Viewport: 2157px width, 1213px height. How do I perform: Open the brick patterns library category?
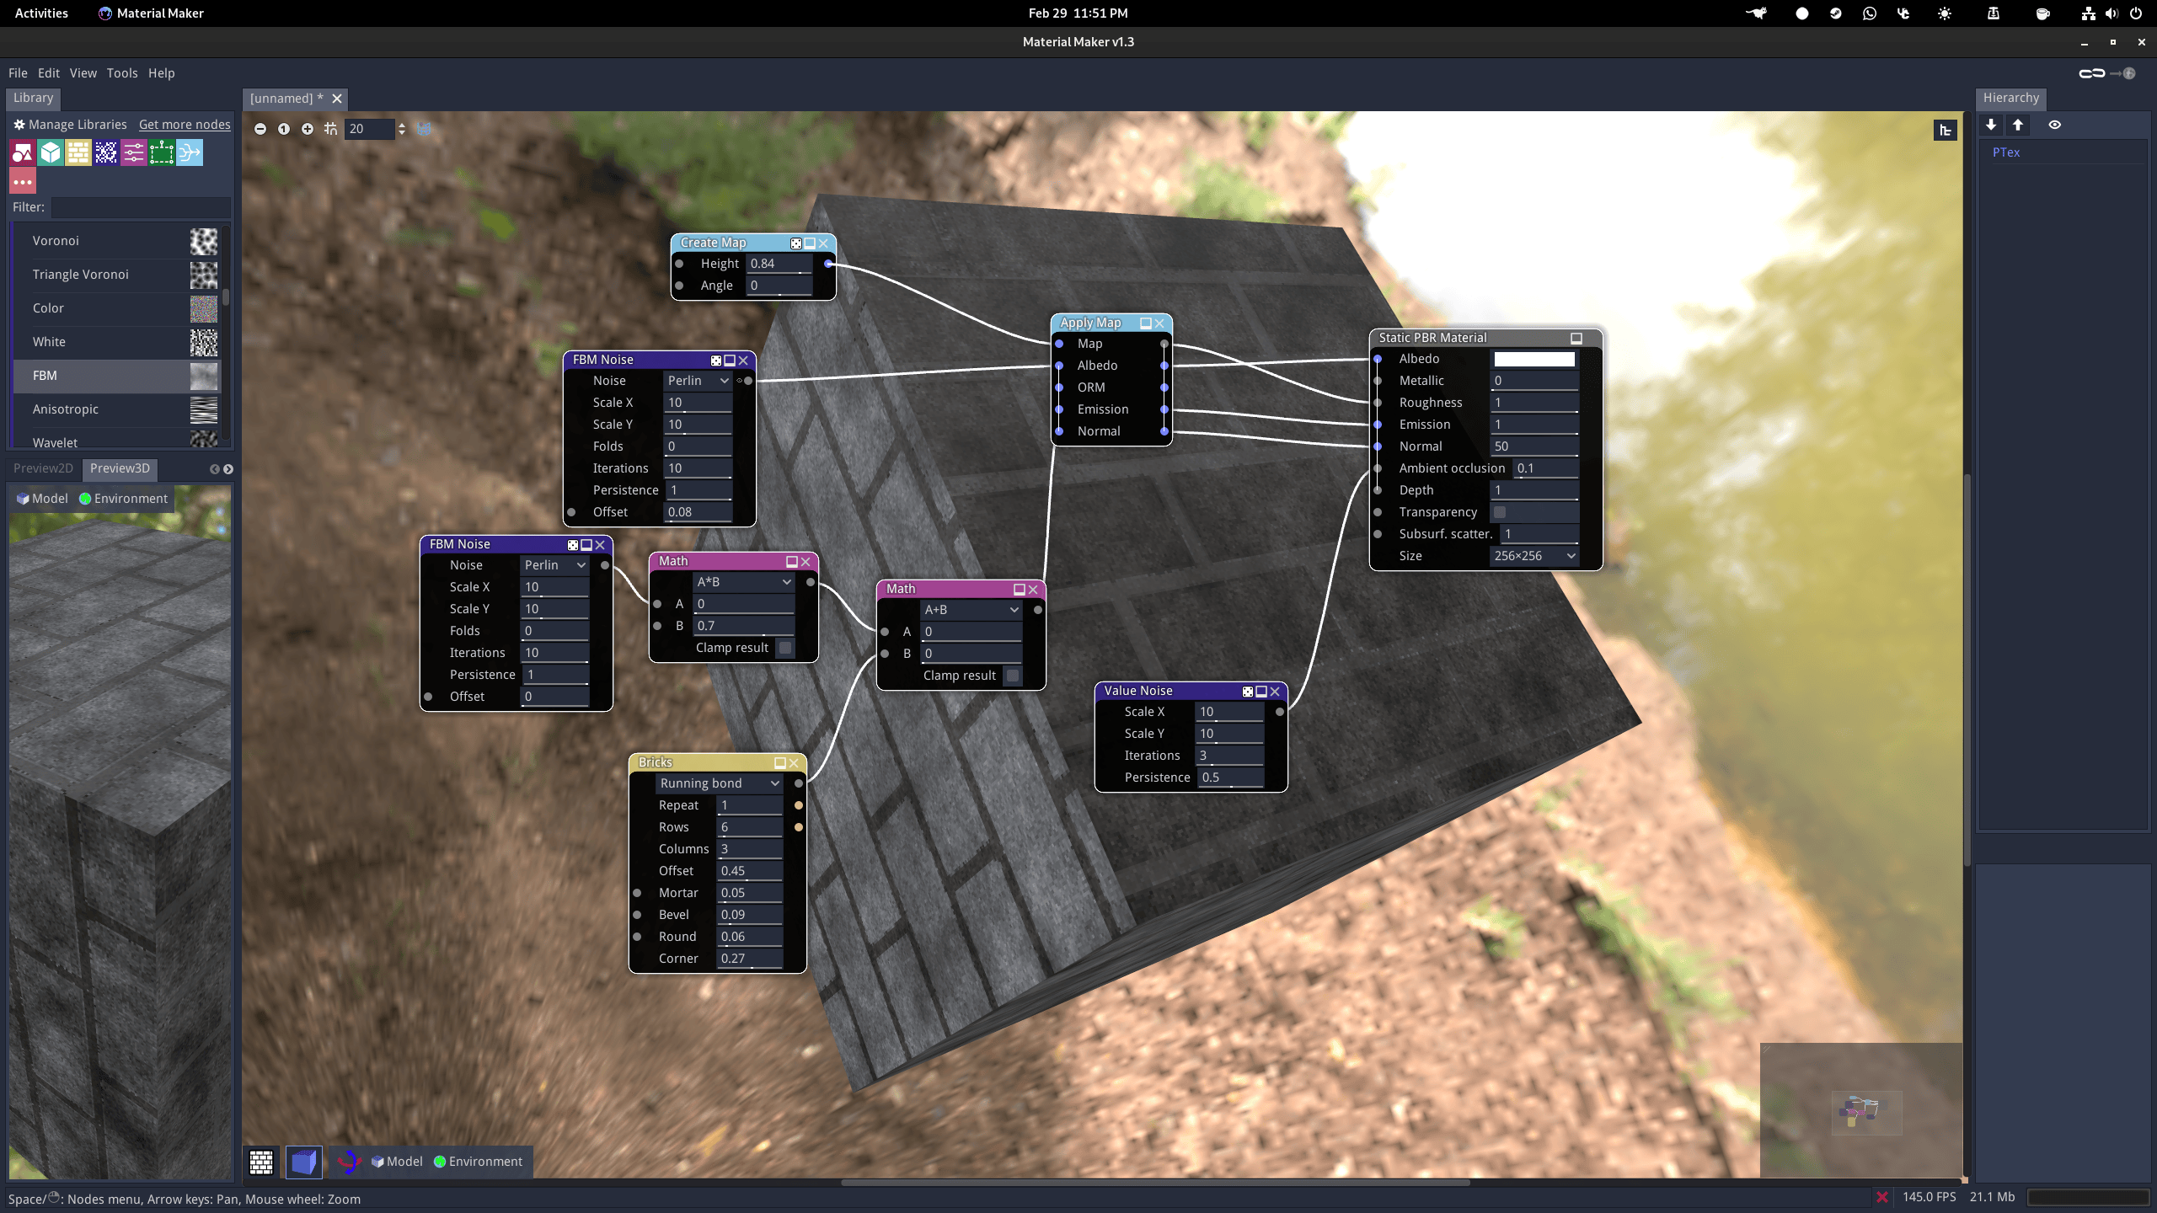click(78, 152)
